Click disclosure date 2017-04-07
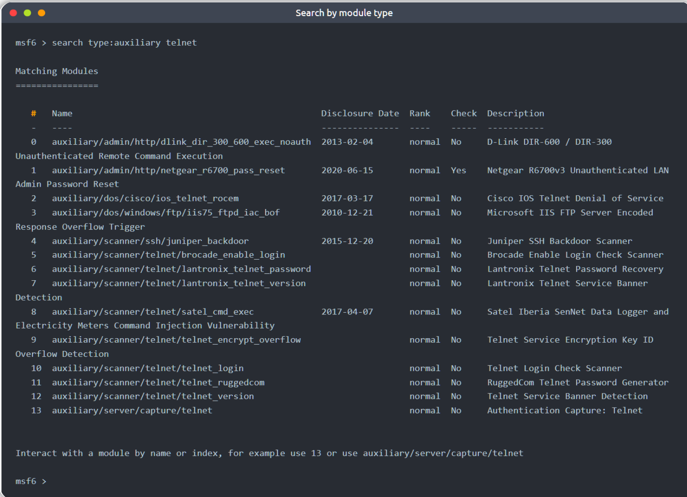Image resolution: width=687 pixels, height=497 pixels. 347,312
